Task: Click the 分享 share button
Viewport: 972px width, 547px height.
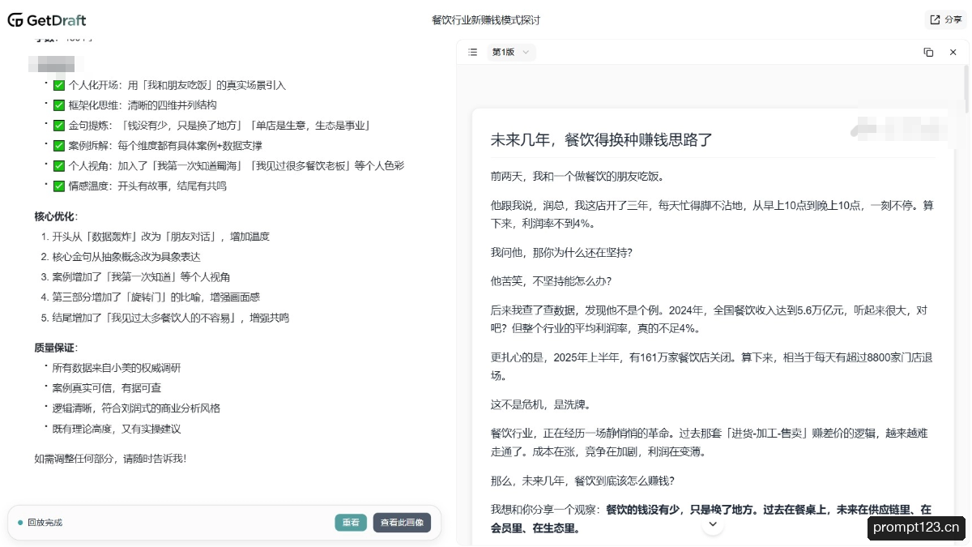Action: pos(946,19)
